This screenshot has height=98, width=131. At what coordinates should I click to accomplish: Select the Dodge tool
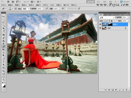click(3, 55)
